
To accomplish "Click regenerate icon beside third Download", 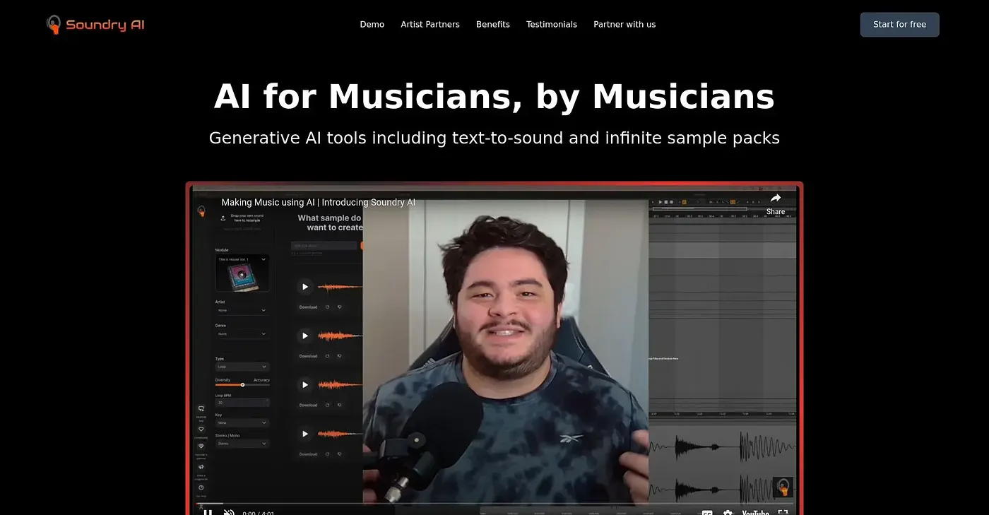I will pyautogui.click(x=328, y=406).
